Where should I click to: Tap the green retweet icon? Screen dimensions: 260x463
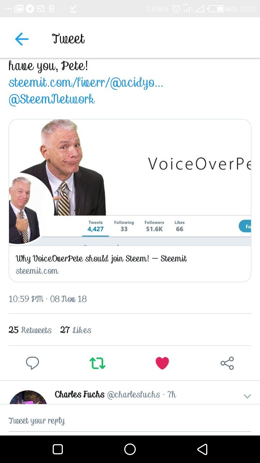click(97, 363)
